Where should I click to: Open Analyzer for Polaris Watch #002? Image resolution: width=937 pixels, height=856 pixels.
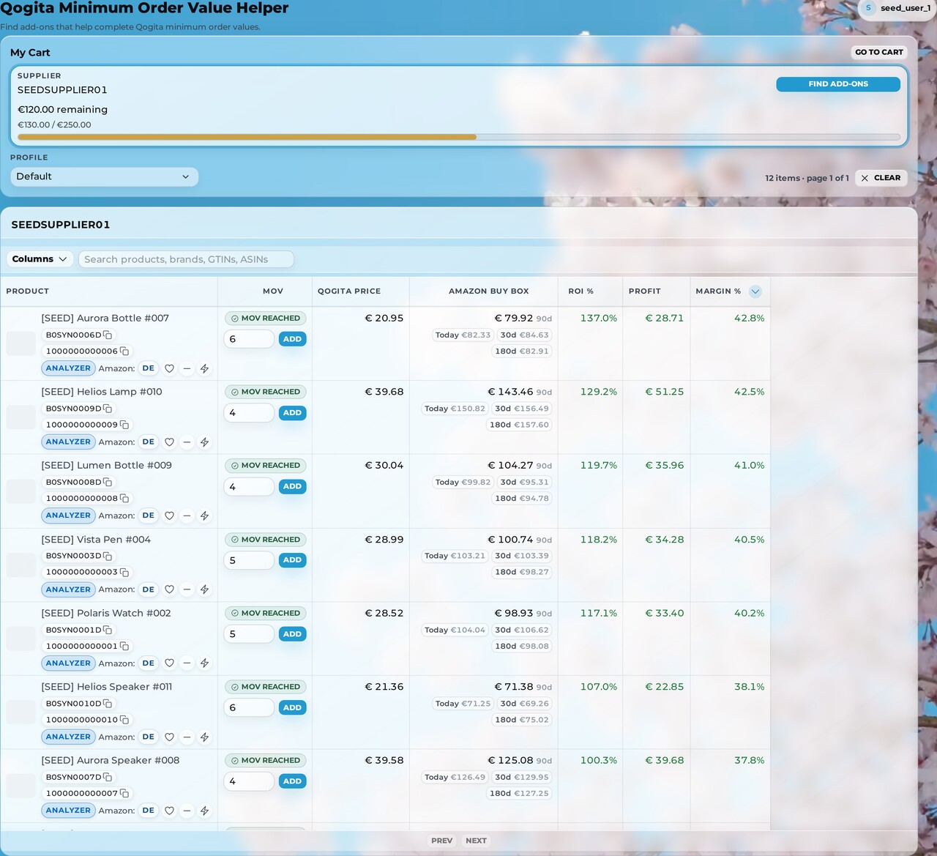[68, 663]
